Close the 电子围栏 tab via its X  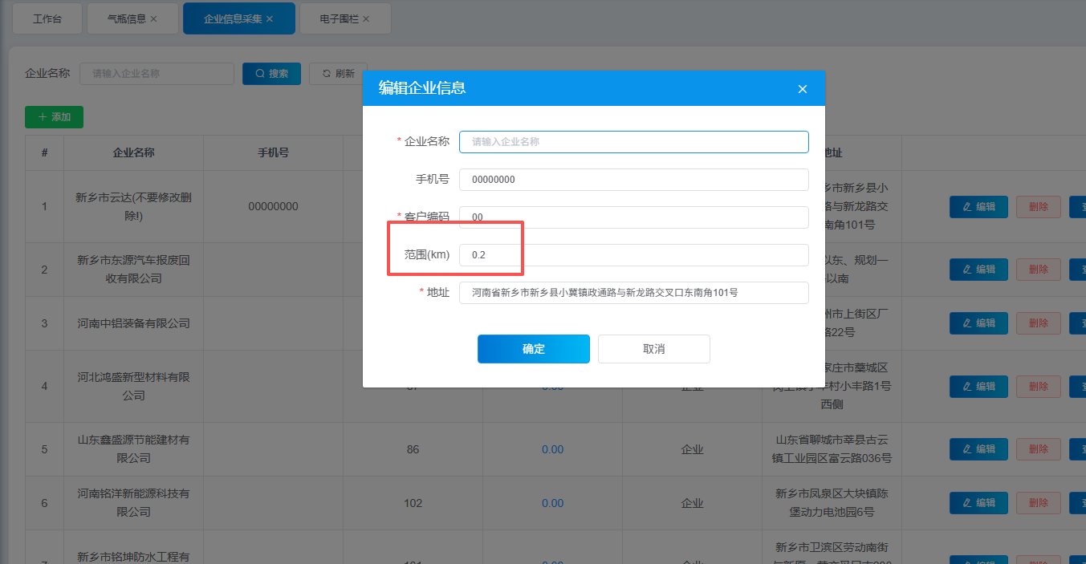(366, 18)
